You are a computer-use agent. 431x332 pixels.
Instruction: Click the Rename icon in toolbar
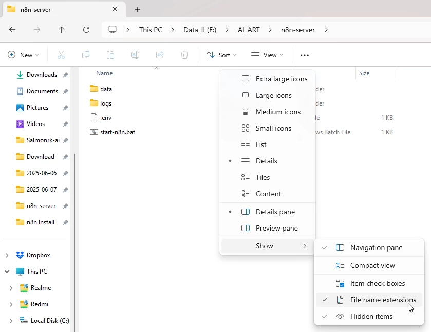[135, 55]
